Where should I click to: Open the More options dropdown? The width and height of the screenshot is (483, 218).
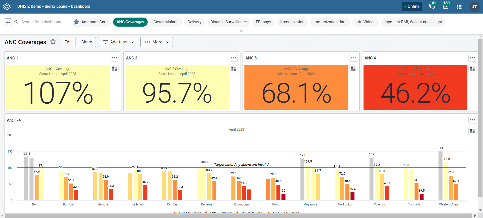[x=156, y=42]
